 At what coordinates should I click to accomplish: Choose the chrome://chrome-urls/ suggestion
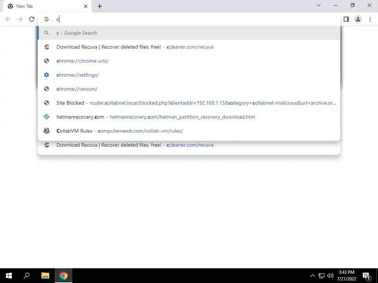tap(189, 61)
